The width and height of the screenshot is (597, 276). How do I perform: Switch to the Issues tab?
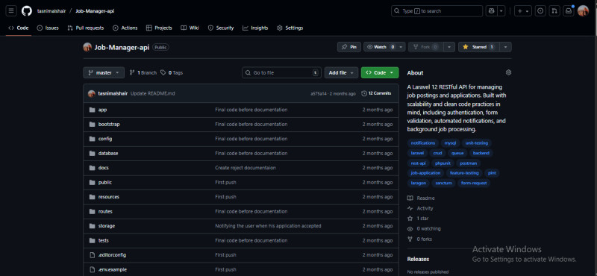click(48, 28)
